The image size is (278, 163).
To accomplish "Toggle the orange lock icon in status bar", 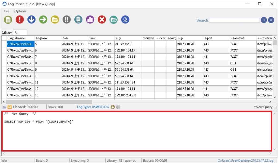I will (x=10, y=107).
